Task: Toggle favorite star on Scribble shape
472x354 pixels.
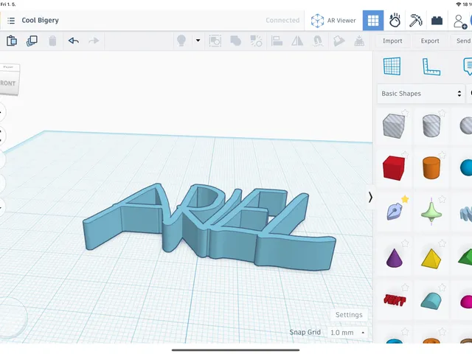Action: coord(405,199)
